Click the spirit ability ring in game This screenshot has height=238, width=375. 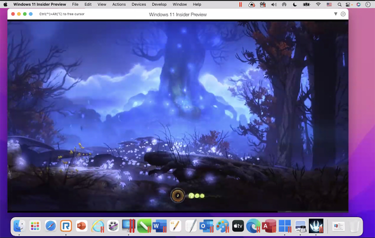(177, 195)
